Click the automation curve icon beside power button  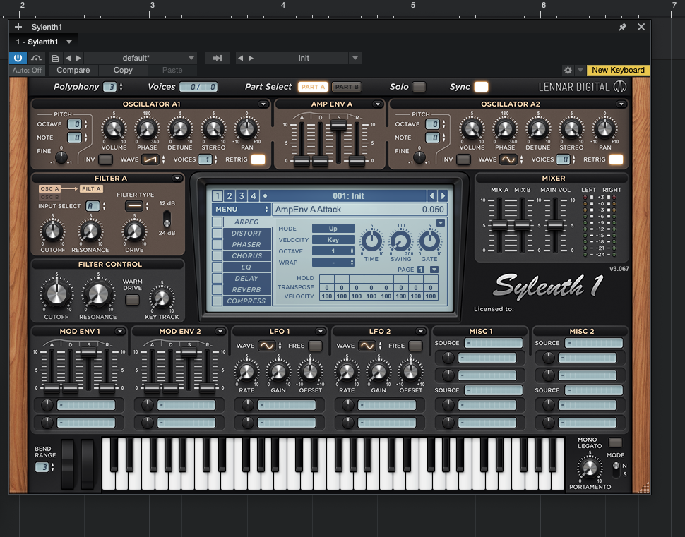[x=36, y=58]
